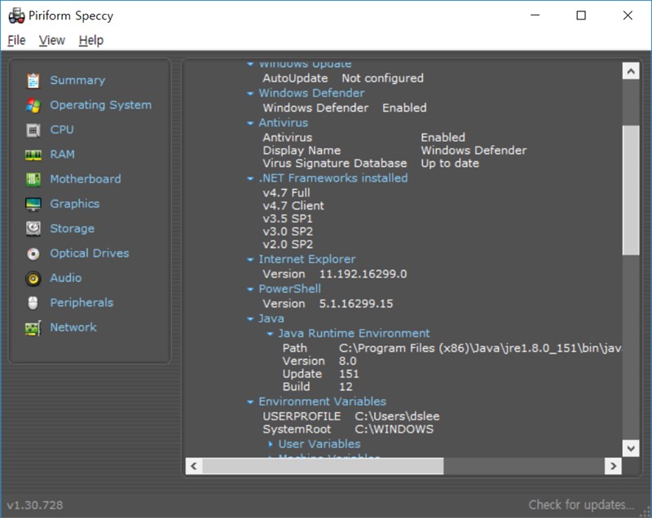The width and height of the screenshot is (652, 518).
Task: Click the Optical Drives disc icon
Action: pyautogui.click(x=33, y=253)
